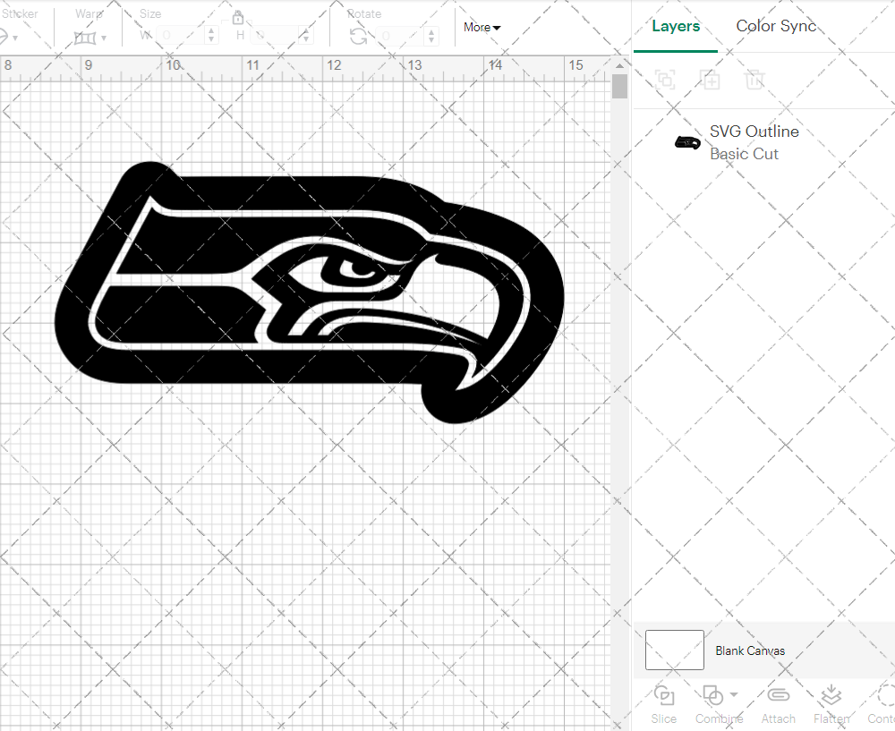Click the Rotate angle input field
The image size is (895, 731).
point(400,36)
